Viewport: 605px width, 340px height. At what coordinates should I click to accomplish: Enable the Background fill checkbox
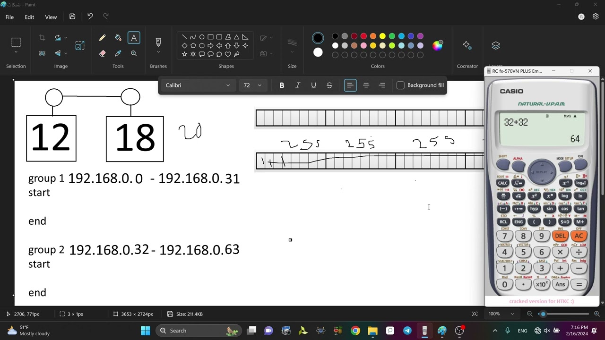(x=400, y=85)
